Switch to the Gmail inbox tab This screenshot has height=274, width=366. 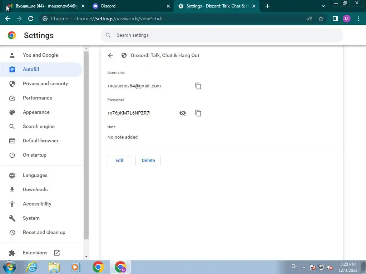44,6
